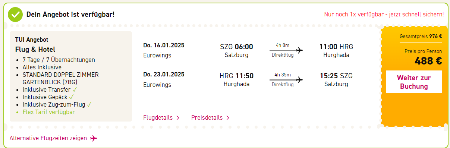Viewport: 450px width, 148px height.
Task: Click the Nur noch 1x verfügbar notice
Action: (x=384, y=15)
